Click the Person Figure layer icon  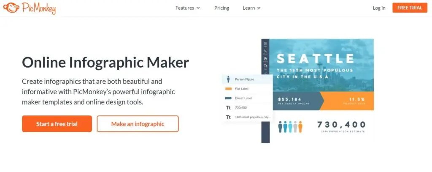coord(228,79)
